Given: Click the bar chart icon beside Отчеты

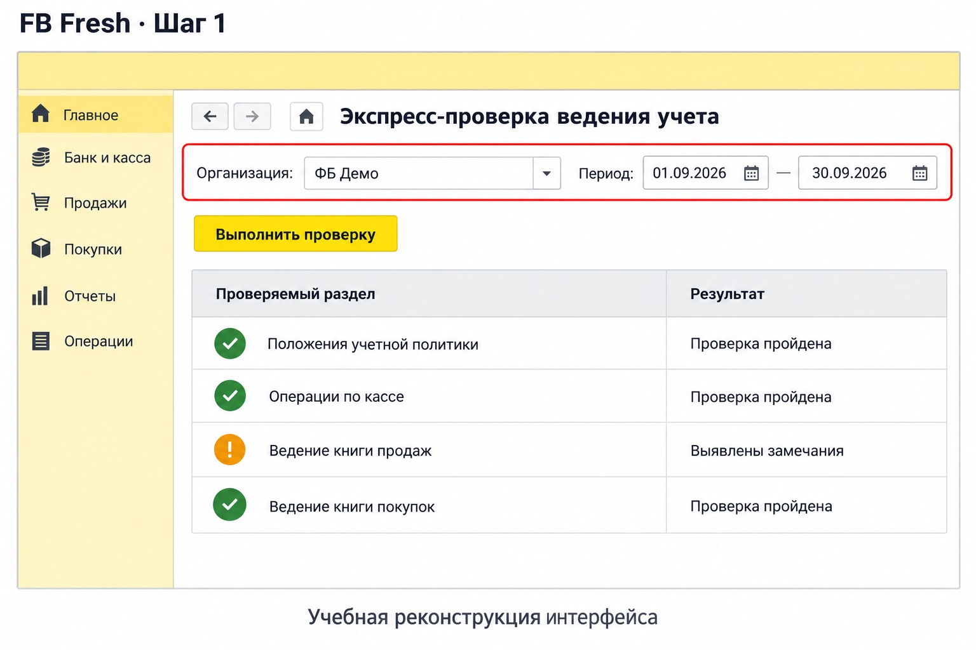Looking at the screenshot, I should point(40,295).
